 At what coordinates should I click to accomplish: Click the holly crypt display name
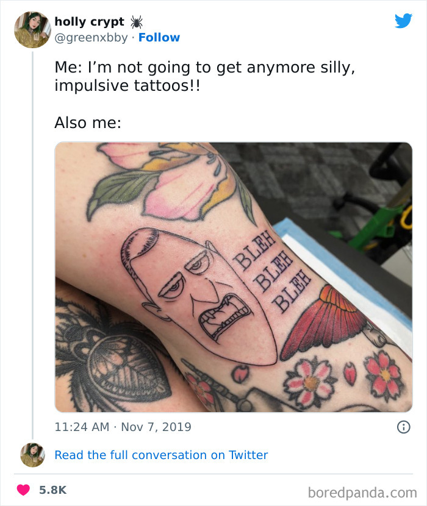pyautogui.click(x=89, y=21)
